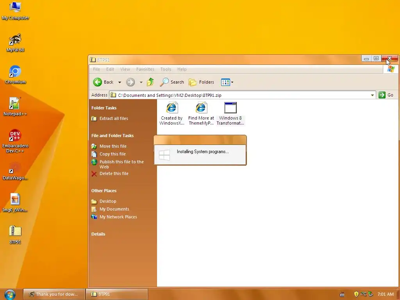The height and width of the screenshot is (300, 400).
Task: Expand Details section header
Action: (x=98, y=234)
